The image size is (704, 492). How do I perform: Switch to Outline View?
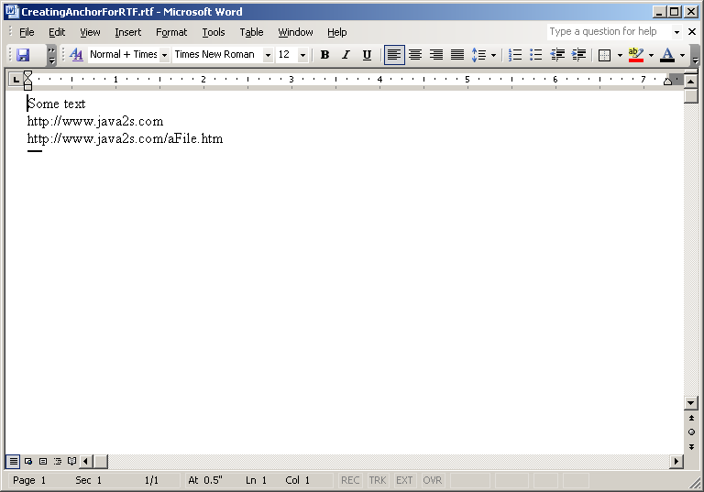[58, 461]
